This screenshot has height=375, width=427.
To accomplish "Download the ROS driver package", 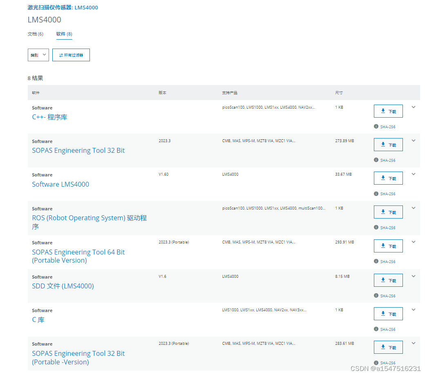I will coord(388,212).
